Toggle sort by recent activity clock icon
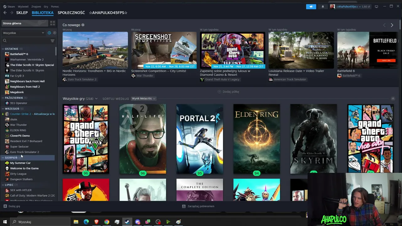This screenshot has width=402, height=226. pyautogui.click(x=49, y=33)
